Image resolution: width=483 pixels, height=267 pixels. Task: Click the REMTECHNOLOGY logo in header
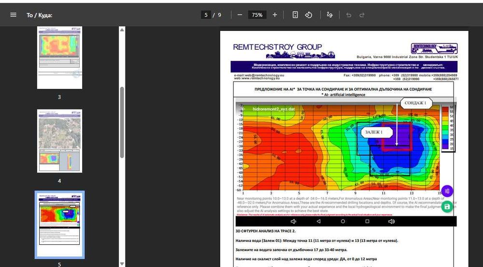tap(434, 49)
